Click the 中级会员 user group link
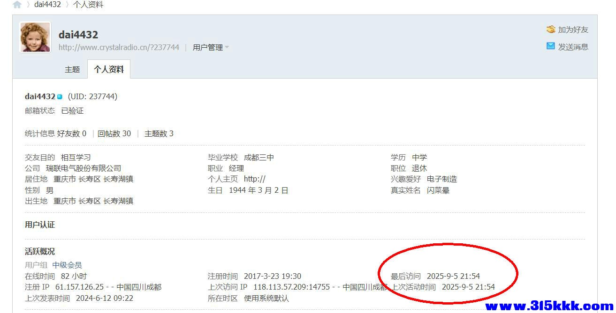616x313 pixels. point(67,265)
